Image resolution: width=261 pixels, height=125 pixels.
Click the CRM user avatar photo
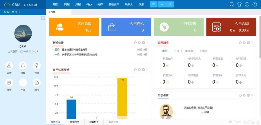23,33
